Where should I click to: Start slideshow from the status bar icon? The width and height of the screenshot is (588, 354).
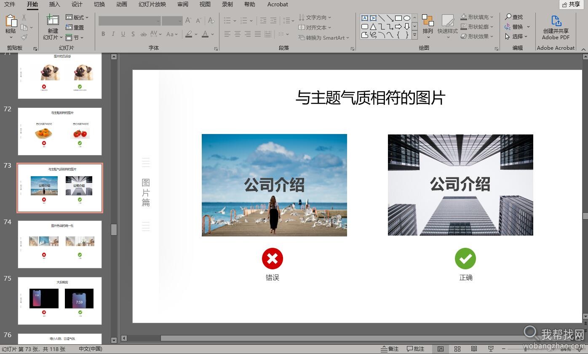click(x=491, y=349)
